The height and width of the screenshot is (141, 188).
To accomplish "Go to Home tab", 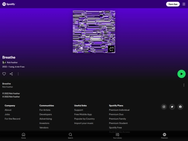I will [24, 136].
